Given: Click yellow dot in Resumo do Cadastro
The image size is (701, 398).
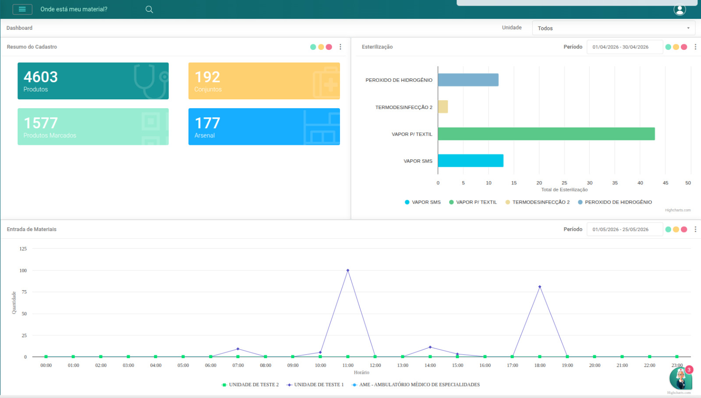Looking at the screenshot, I should [321, 47].
